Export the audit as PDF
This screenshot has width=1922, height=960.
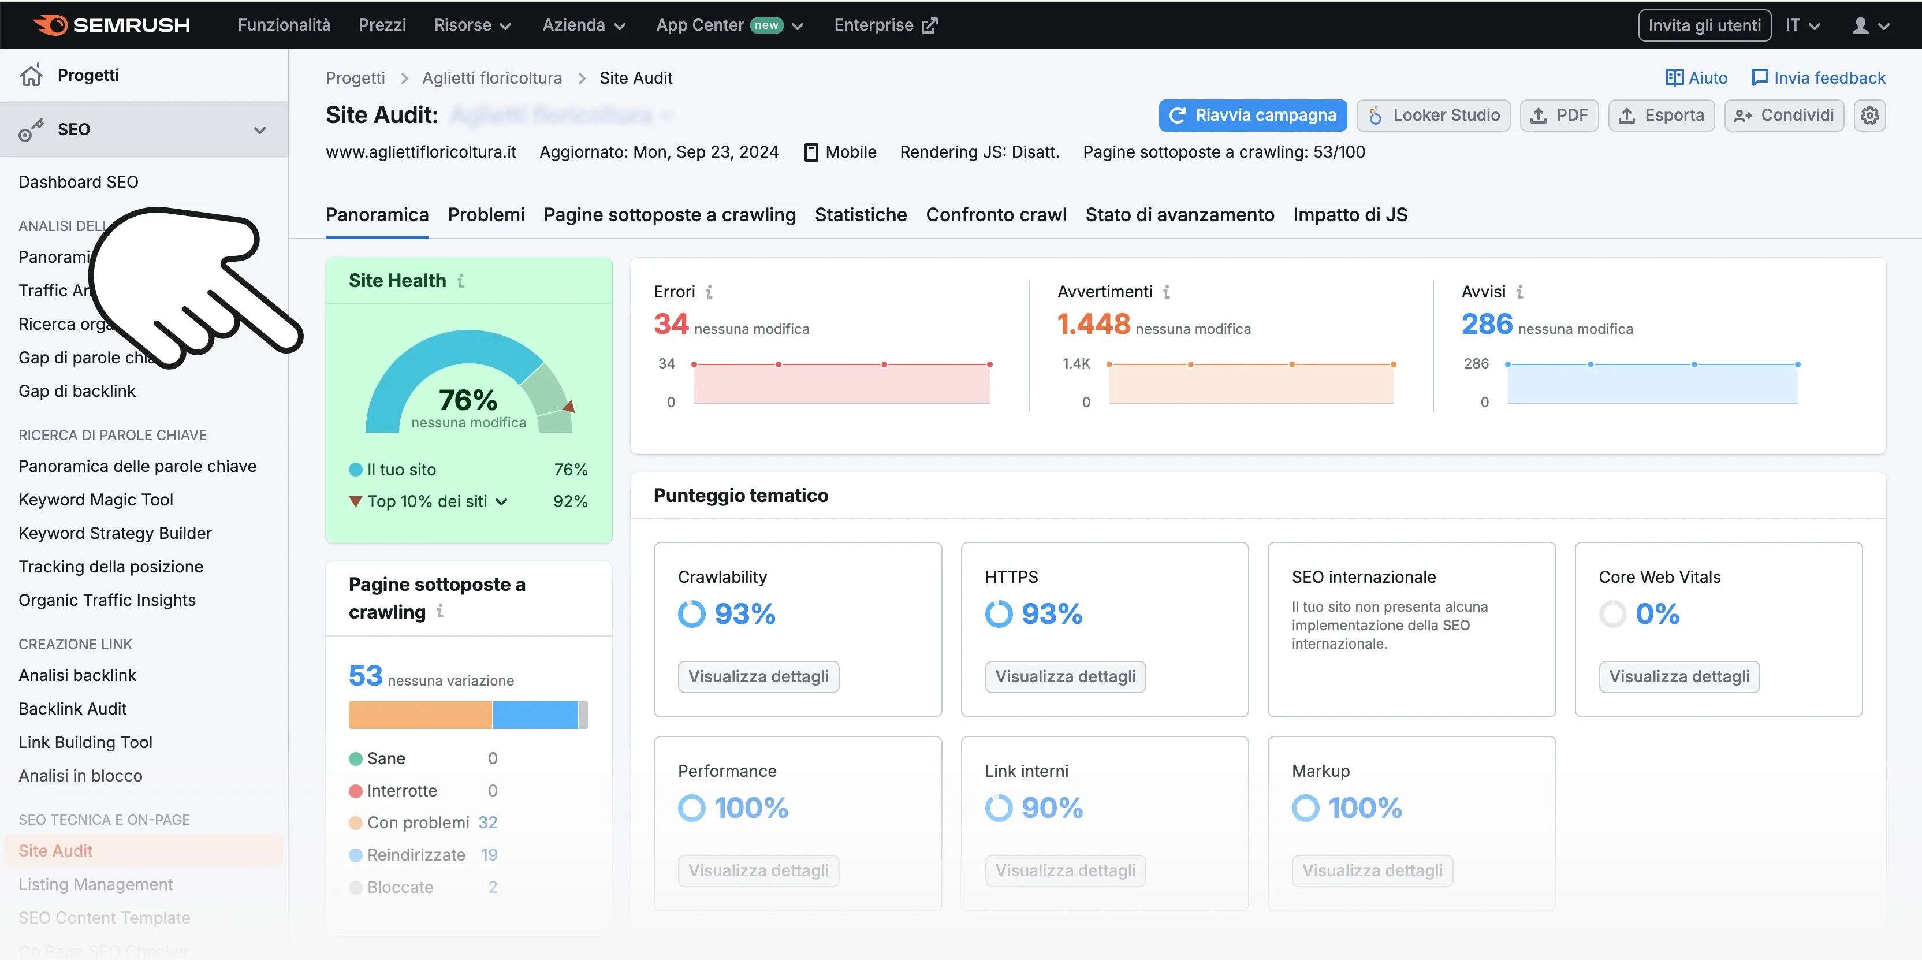[1558, 115]
